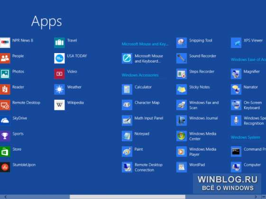This screenshot has width=266, height=199.
Task: Open the Wikipedia app icon
Action: pos(59,105)
